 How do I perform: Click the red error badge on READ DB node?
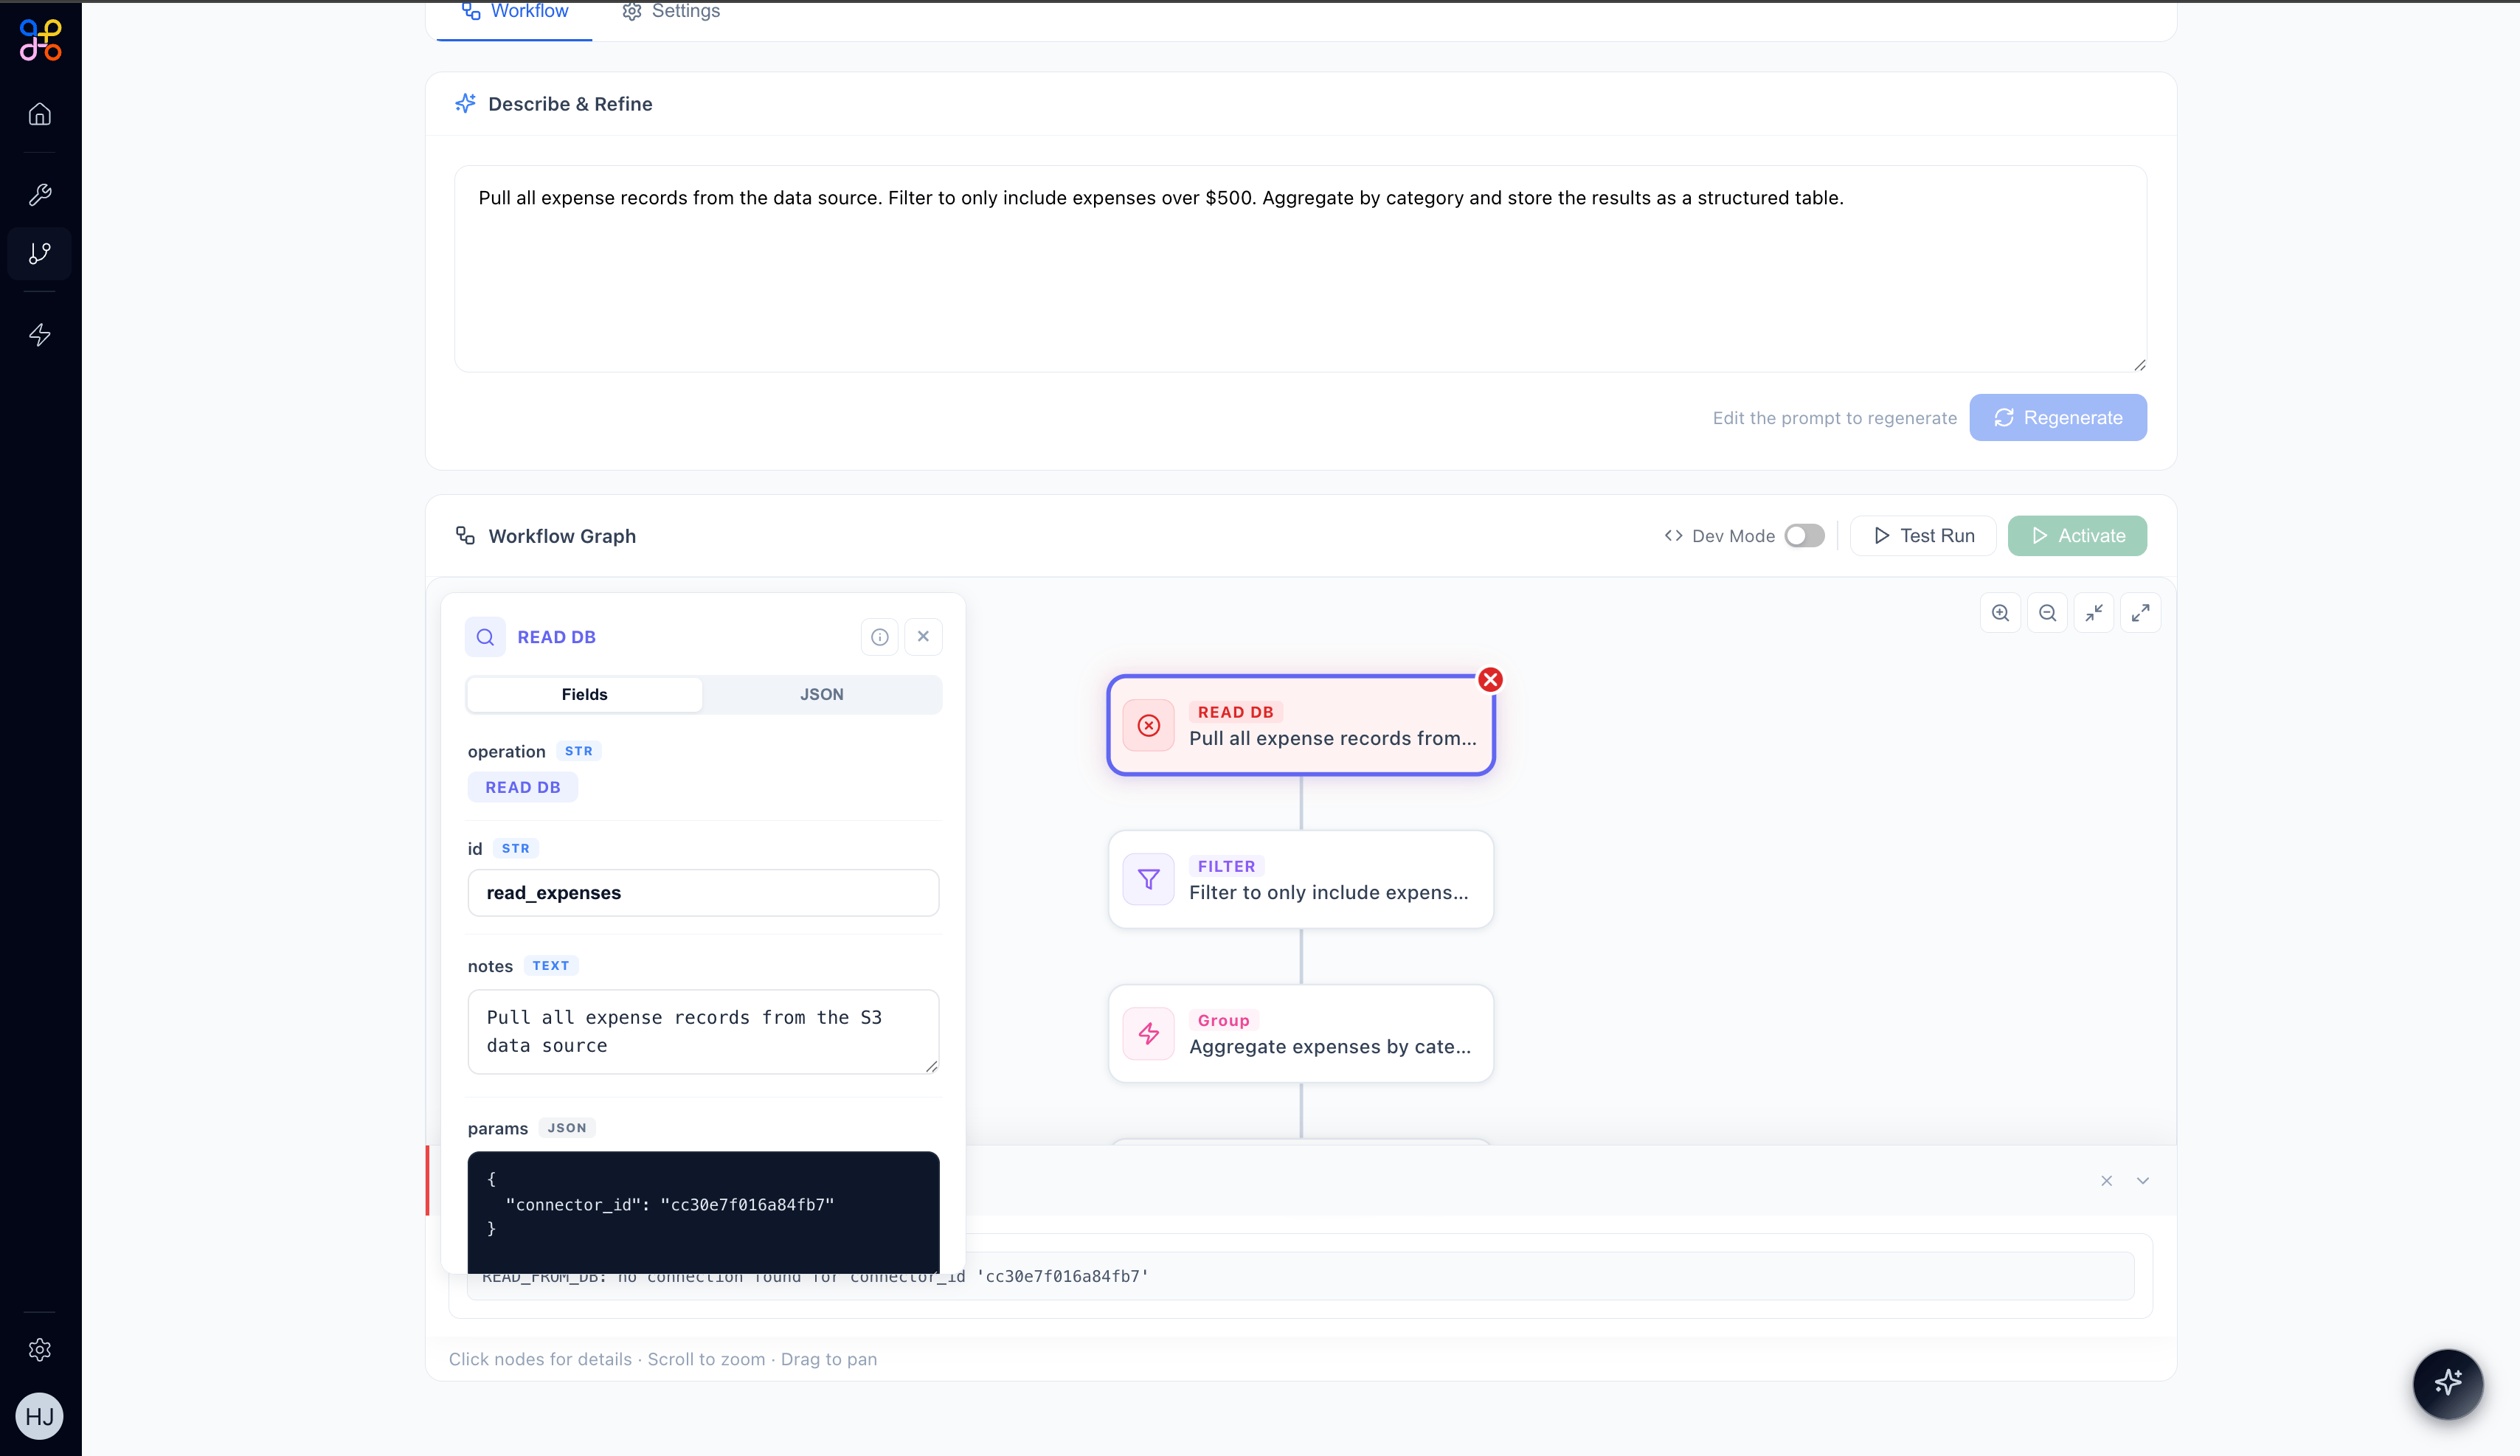coord(1490,680)
